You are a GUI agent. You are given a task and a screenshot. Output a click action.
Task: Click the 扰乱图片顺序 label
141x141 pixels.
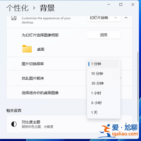[33, 78]
